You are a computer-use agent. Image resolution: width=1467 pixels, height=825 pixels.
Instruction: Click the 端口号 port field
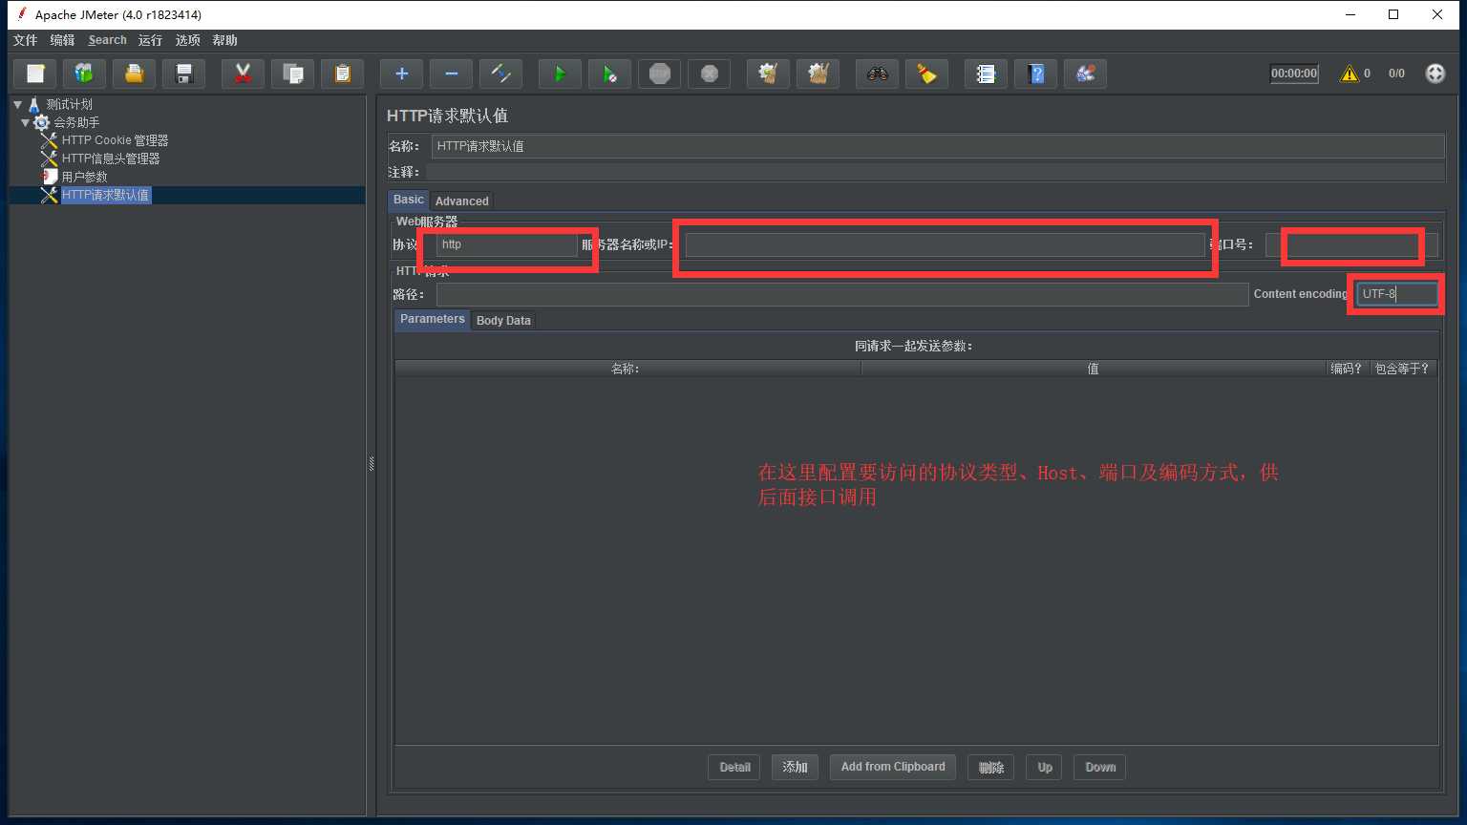coord(1351,244)
